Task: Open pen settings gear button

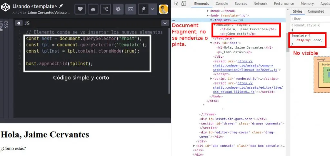Action: coord(118,9)
